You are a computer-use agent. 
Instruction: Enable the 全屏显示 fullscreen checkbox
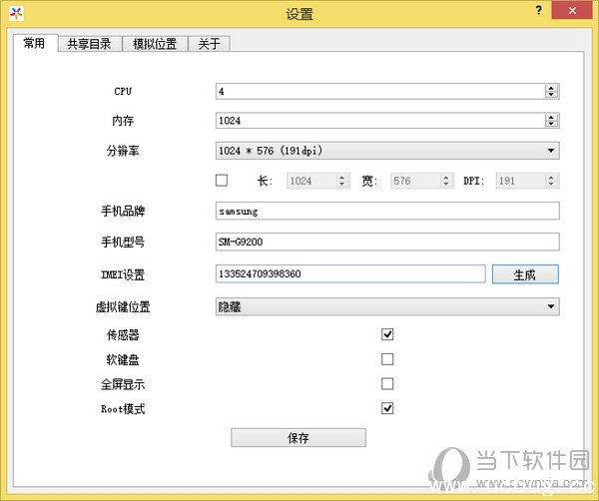pyautogui.click(x=387, y=383)
